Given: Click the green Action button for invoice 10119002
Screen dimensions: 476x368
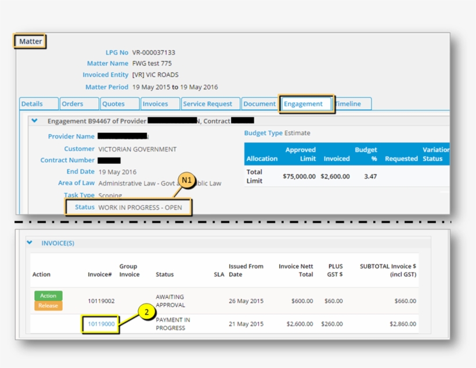Looking at the screenshot, I should 48,295.
